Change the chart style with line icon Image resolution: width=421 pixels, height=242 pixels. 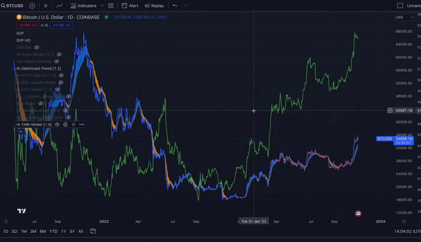[59, 5]
